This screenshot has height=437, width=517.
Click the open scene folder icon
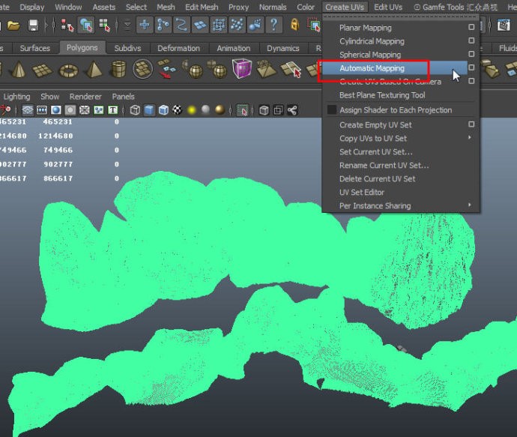pos(13,25)
